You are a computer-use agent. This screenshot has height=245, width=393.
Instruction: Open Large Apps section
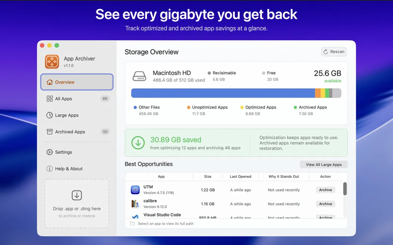[77, 115]
